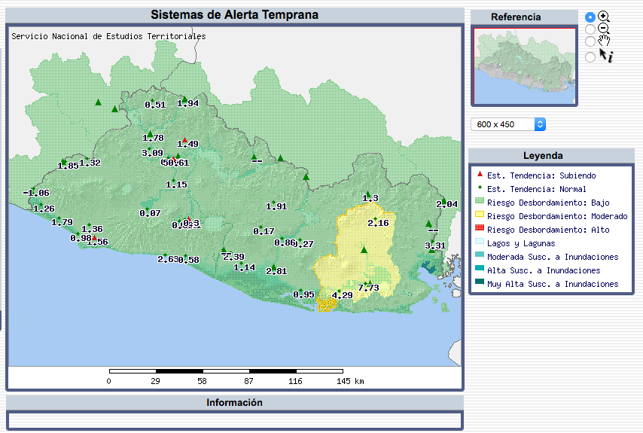The image size is (643, 433).
Task: Click the Reference overview map thumbnail
Action: (524, 66)
